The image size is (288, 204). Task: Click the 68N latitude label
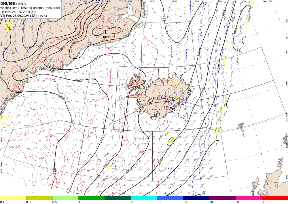(286, 20)
